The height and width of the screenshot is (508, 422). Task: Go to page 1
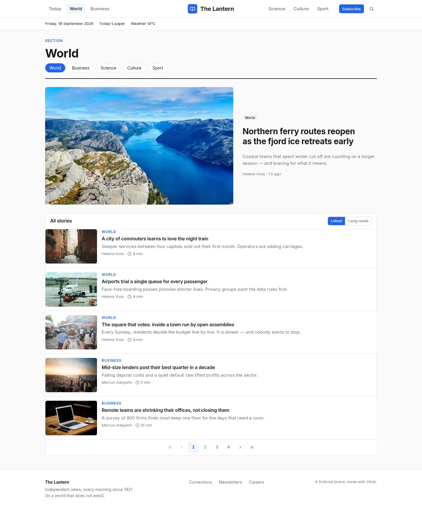pyautogui.click(x=193, y=447)
